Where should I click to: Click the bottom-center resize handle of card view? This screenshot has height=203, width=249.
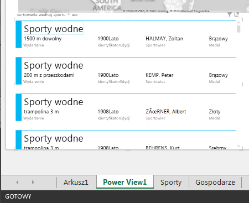[x=128, y=150]
